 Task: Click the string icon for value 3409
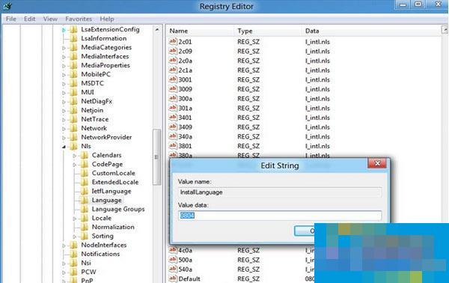tap(173, 127)
